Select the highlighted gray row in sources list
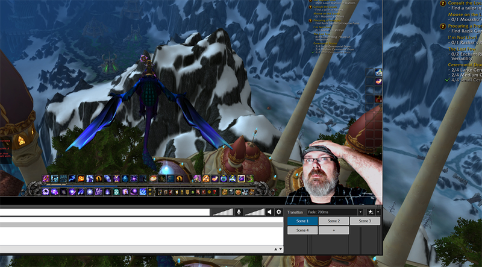 click(x=142, y=225)
